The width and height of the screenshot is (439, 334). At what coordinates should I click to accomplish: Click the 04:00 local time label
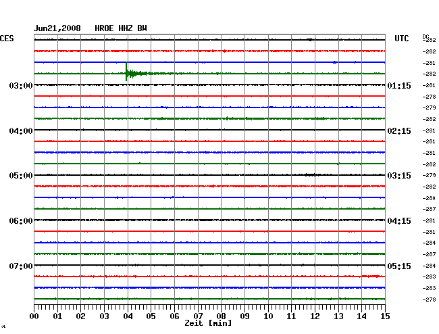(21, 131)
